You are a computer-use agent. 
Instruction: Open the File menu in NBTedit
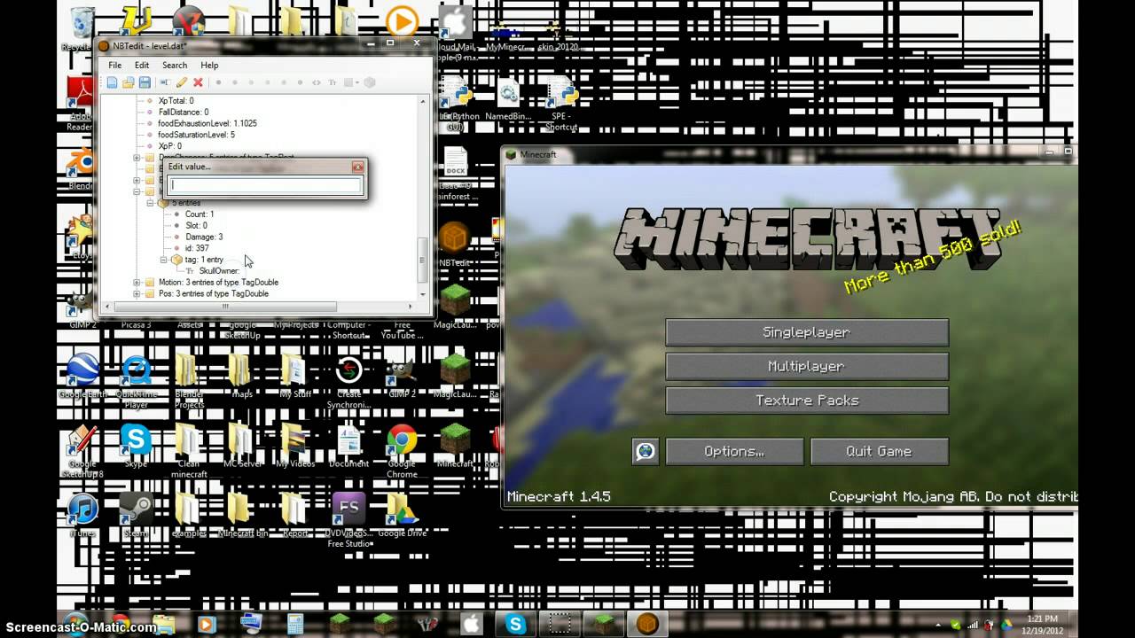115,65
